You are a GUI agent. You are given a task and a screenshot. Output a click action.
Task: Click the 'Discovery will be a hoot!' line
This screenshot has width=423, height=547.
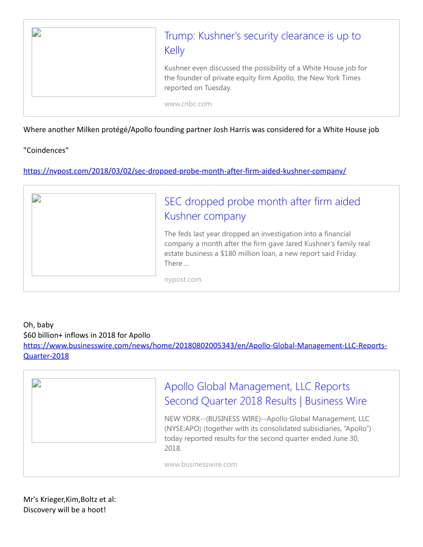(x=64, y=510)
